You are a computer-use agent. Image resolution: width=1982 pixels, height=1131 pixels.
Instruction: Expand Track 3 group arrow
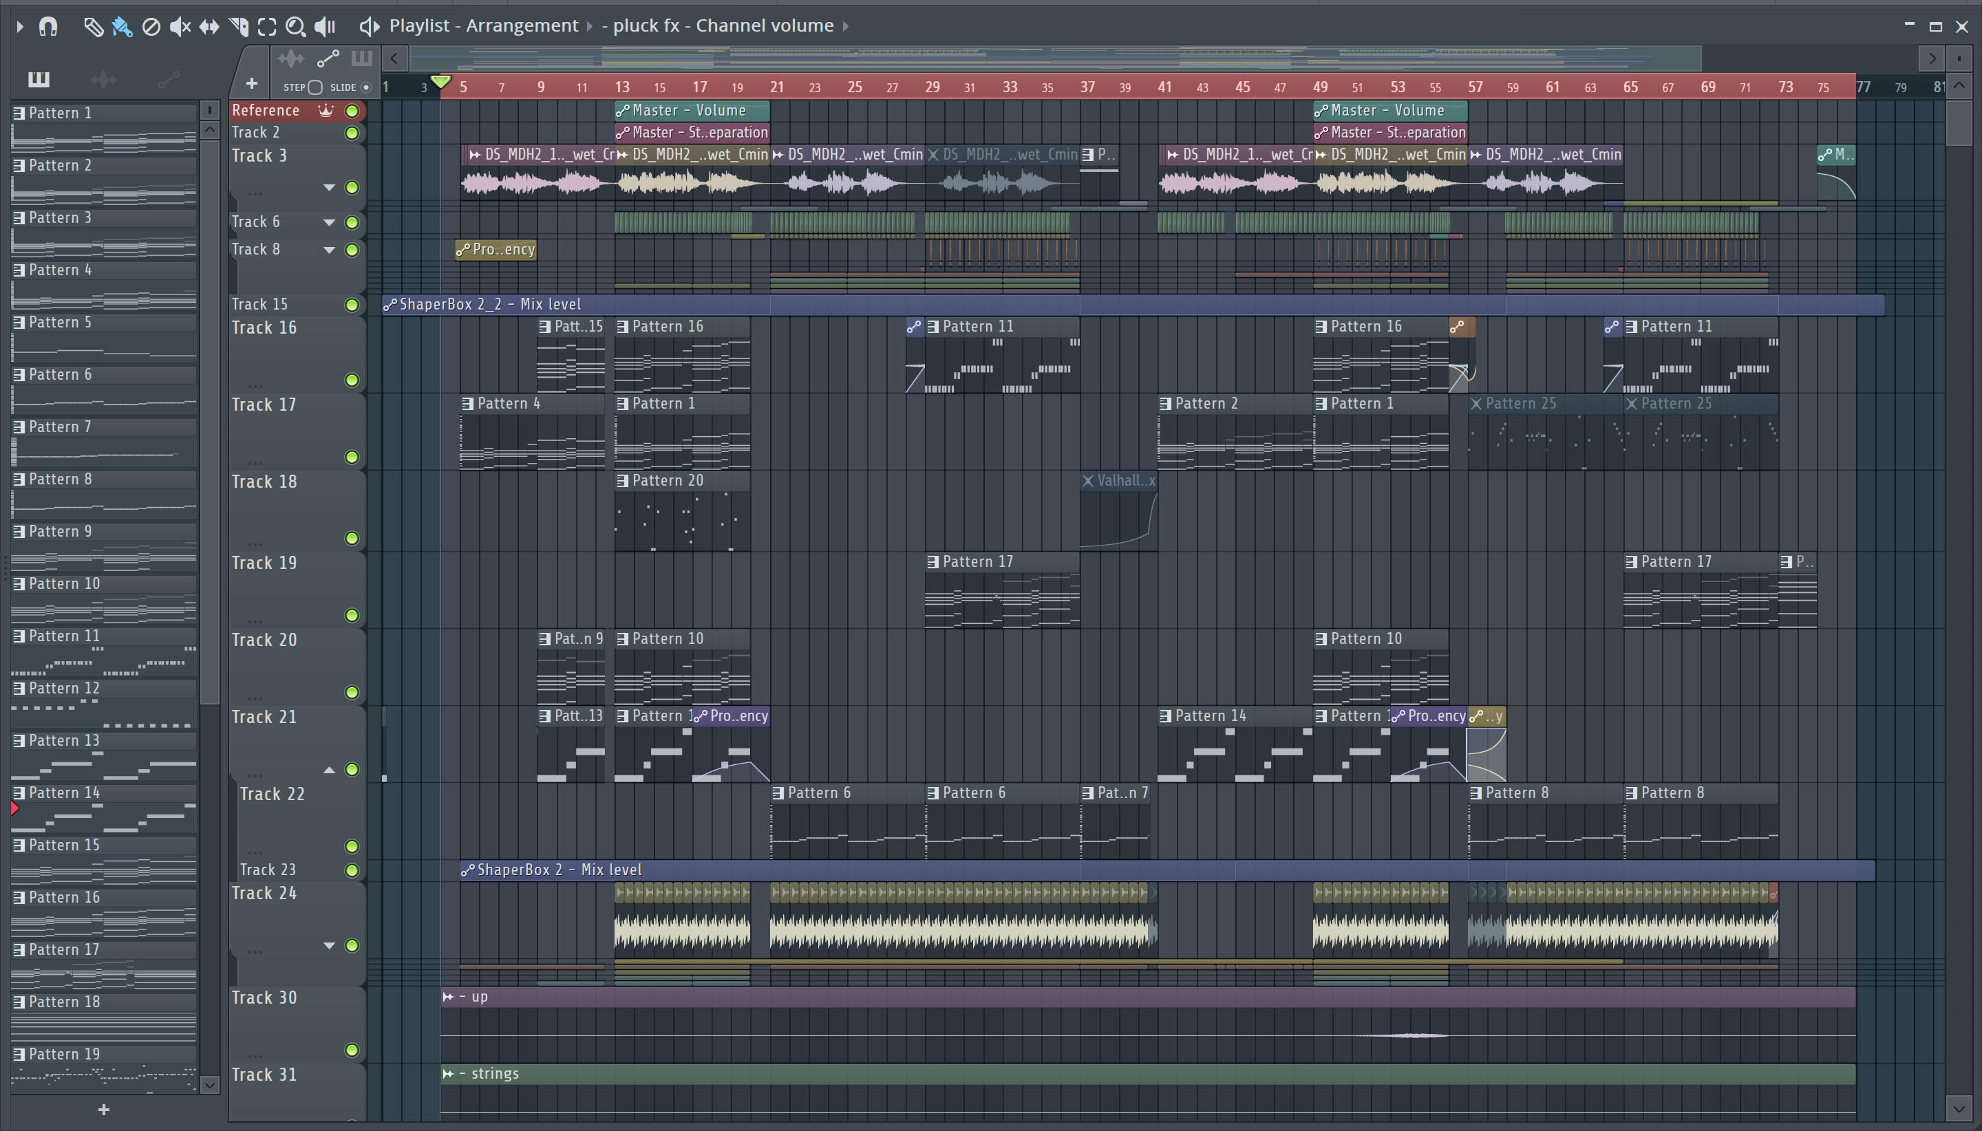(330, 187)
